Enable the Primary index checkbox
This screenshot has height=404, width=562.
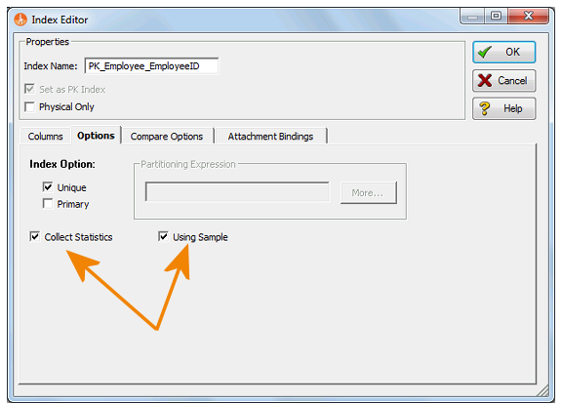point(47,204)
